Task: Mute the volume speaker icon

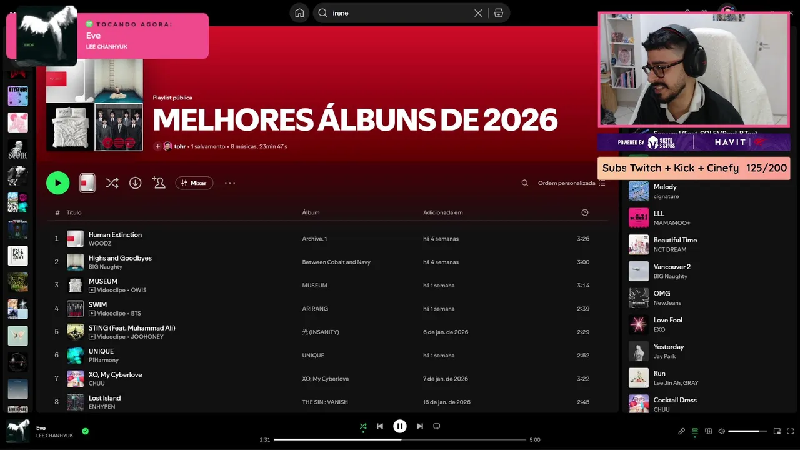Action: [722, 431]
